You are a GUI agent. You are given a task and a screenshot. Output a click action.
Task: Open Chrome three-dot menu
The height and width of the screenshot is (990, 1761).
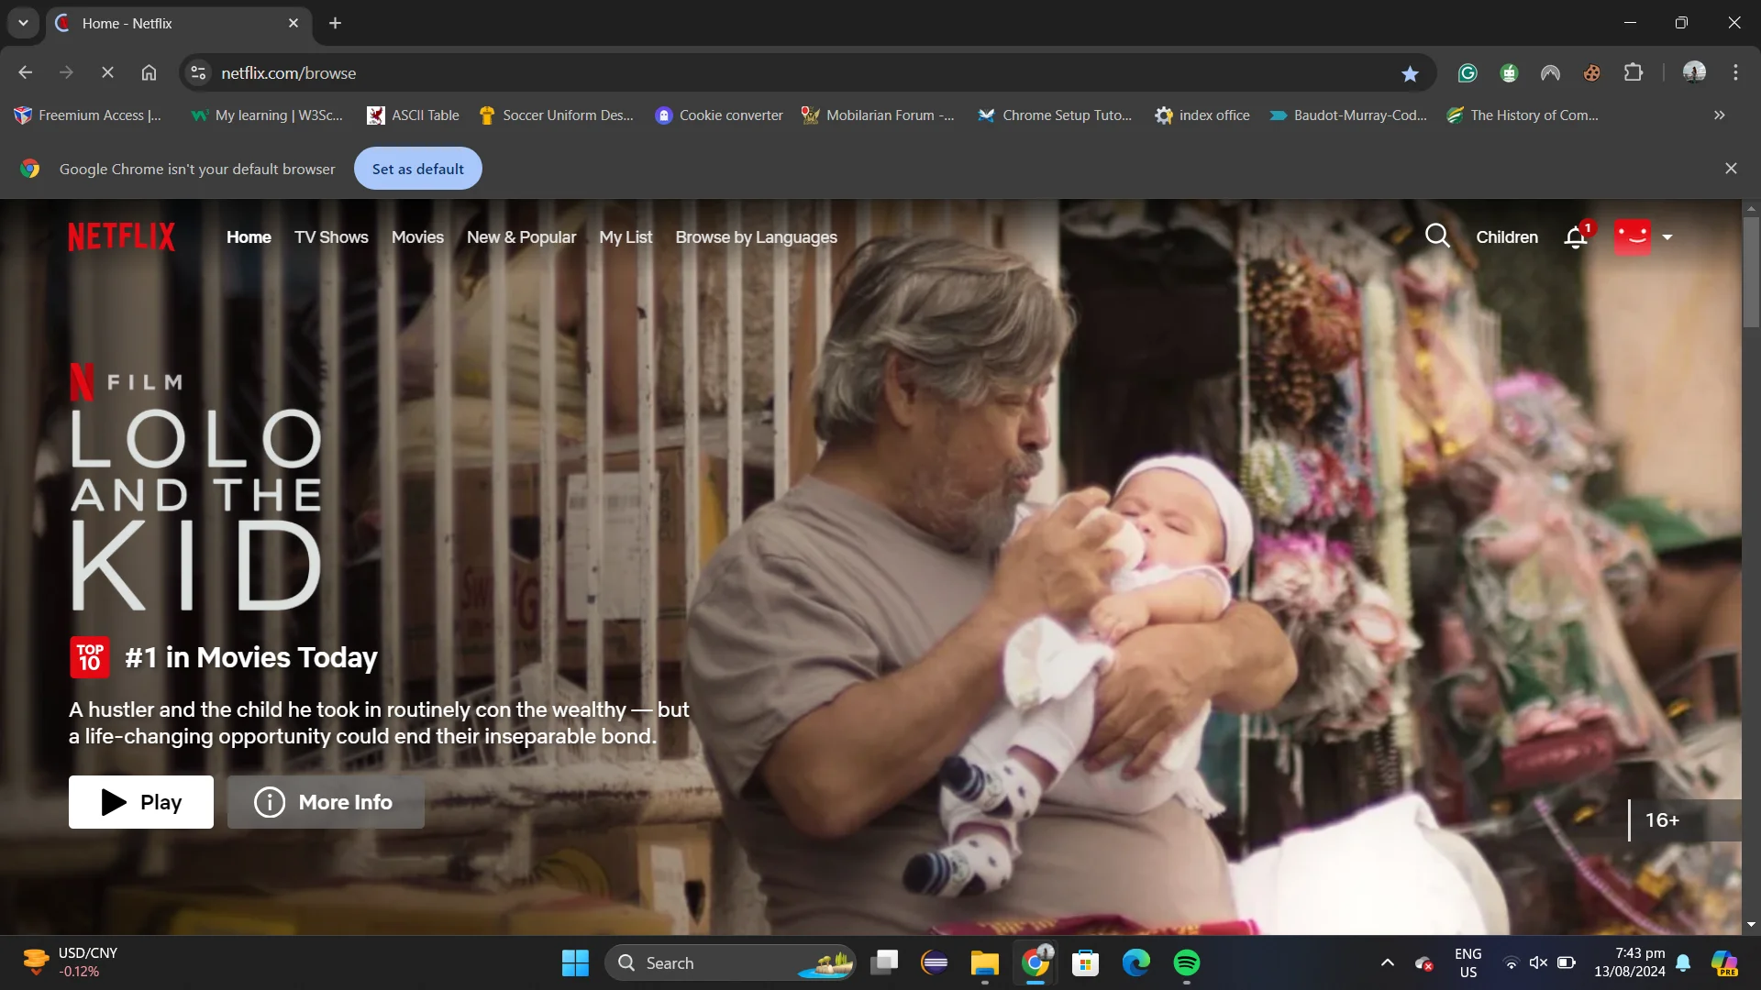[1735, 72]
